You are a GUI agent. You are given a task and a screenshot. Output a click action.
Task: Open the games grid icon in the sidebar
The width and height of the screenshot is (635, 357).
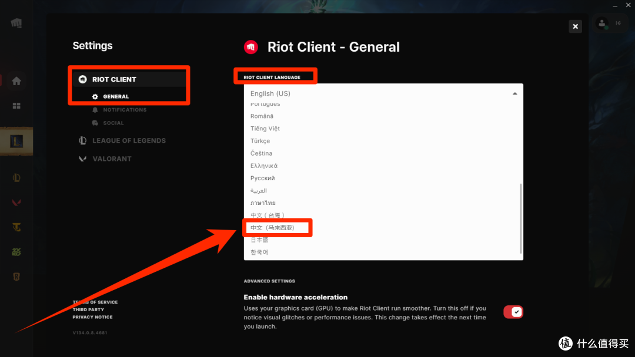(x=16, y=106)
